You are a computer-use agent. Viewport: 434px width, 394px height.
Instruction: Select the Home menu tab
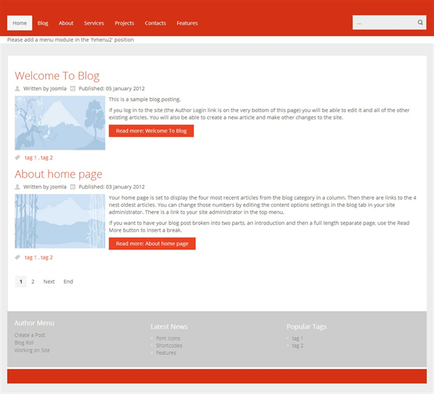click(x=20, y=23)
